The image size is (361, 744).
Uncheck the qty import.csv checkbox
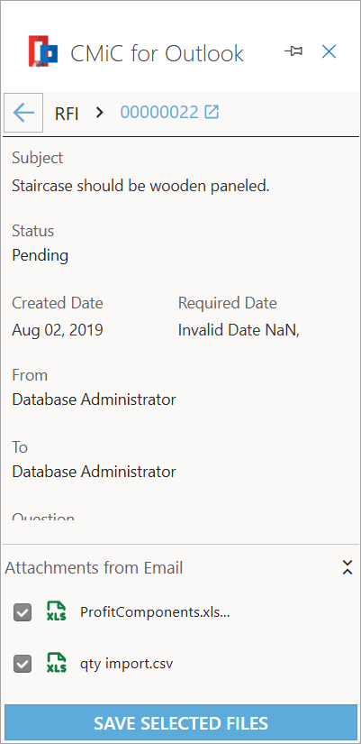(x=23, y=664)
